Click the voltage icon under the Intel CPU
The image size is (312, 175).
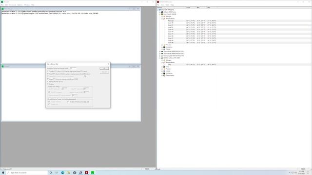tap(164, 16)
